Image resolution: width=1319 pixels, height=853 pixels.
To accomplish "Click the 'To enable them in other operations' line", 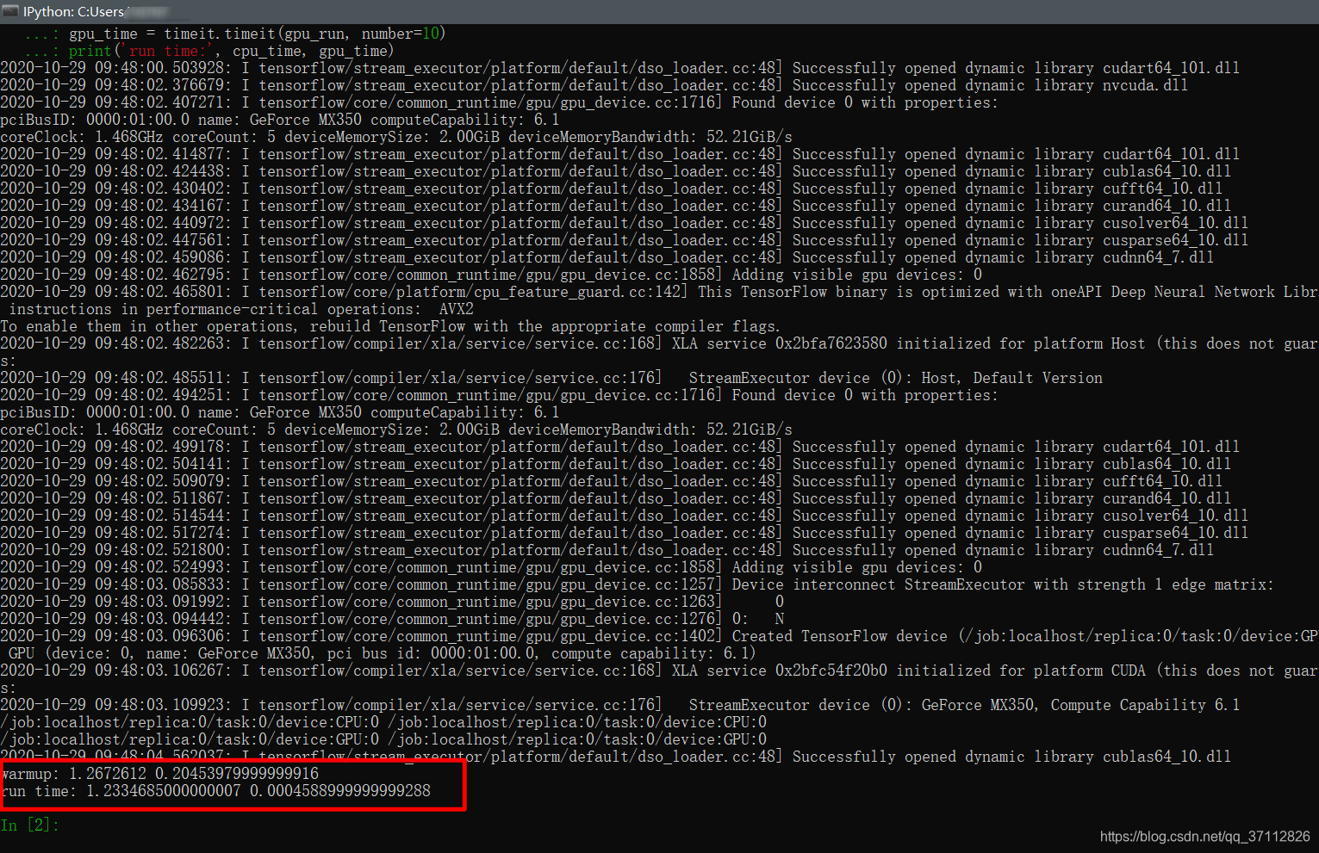I will (389, 326).
